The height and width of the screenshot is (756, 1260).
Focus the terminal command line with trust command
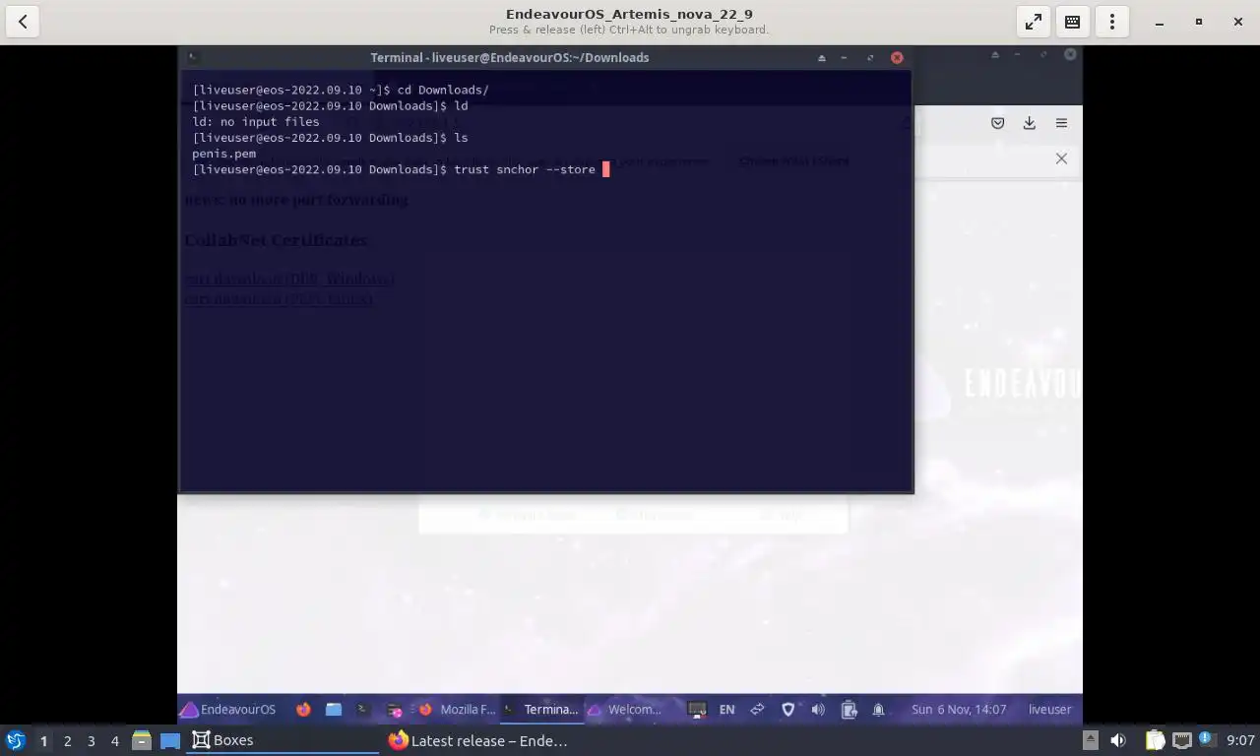coord(401,169)
